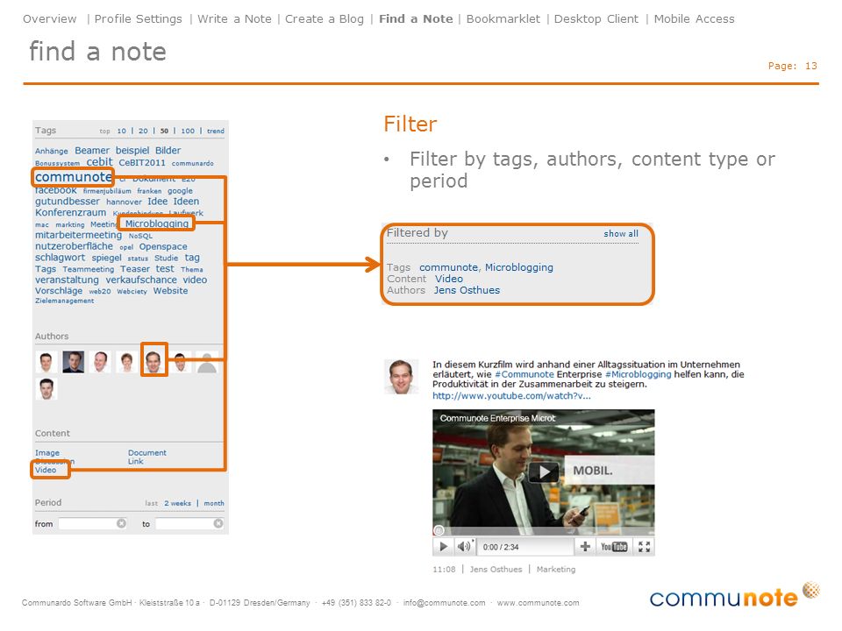
Task: Remove the Microblogging tag in Filtered by
Action: pyautogui.click(x=518, y=267)
